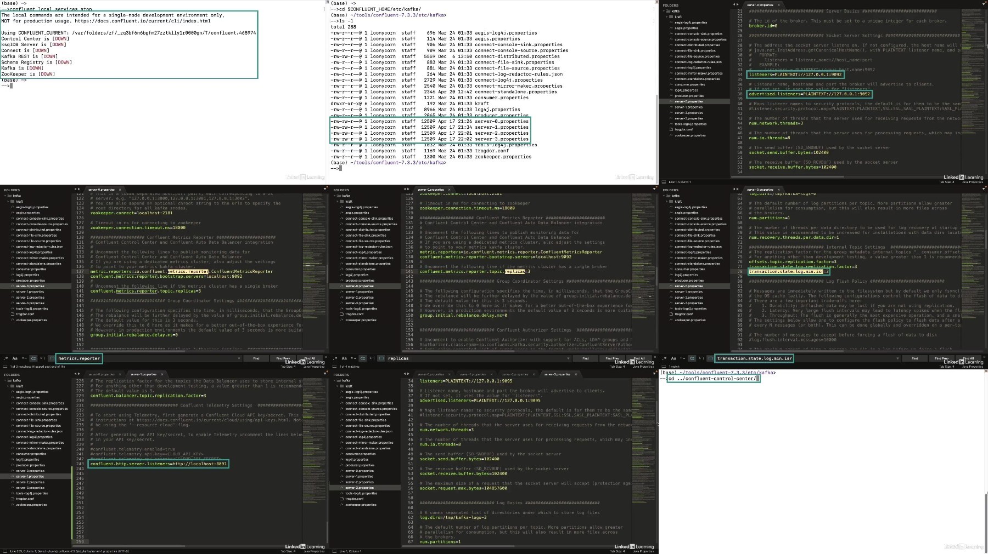
Task: Click next-tab arrow in the two-tab editor
Action: pyautogui.click(x=79, y=374)
